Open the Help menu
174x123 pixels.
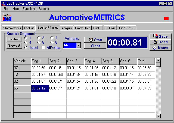(16, 9)
